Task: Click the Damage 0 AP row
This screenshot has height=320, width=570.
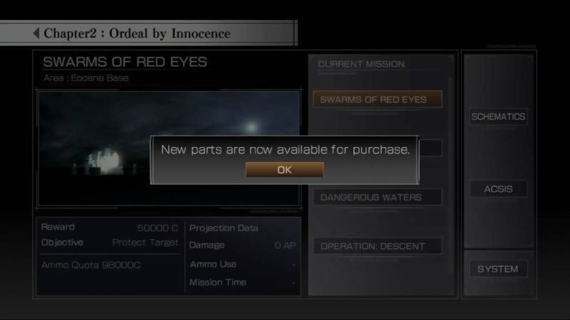Action: [242, 245]
